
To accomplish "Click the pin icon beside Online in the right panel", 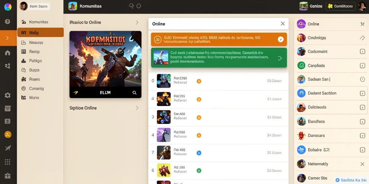I will [363, 24].
